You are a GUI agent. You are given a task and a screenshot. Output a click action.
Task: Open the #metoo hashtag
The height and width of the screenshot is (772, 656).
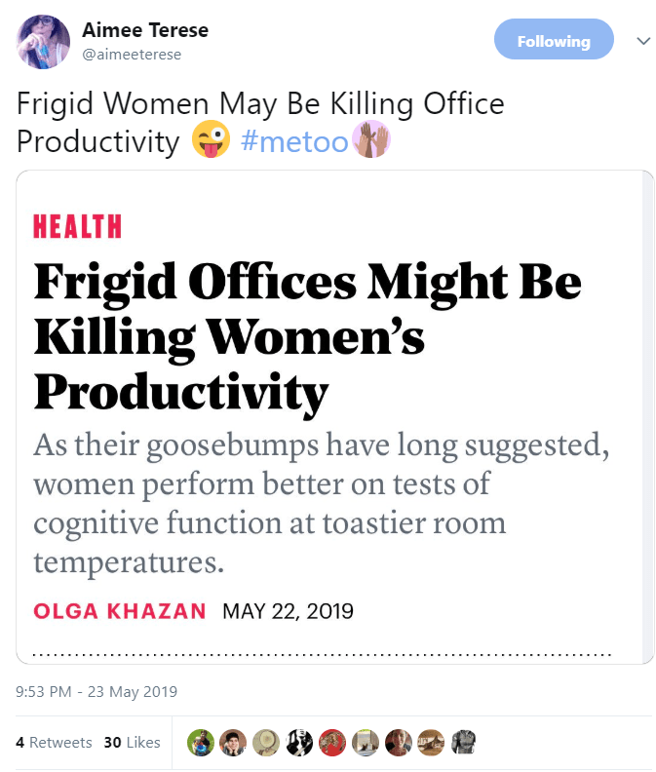293,141
